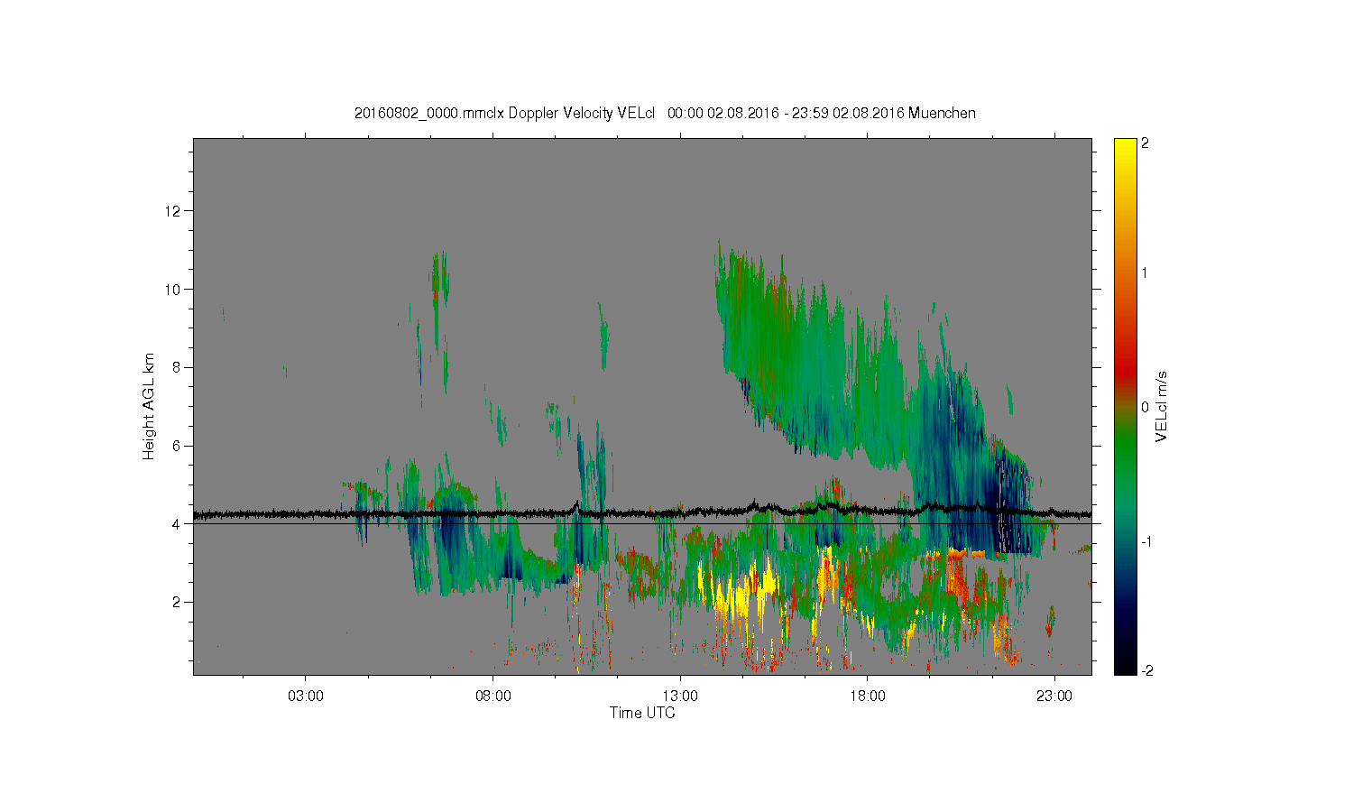Click the 'VELcl m/s' colorbar label
1353x812 pixels.
click(1162, 406)
